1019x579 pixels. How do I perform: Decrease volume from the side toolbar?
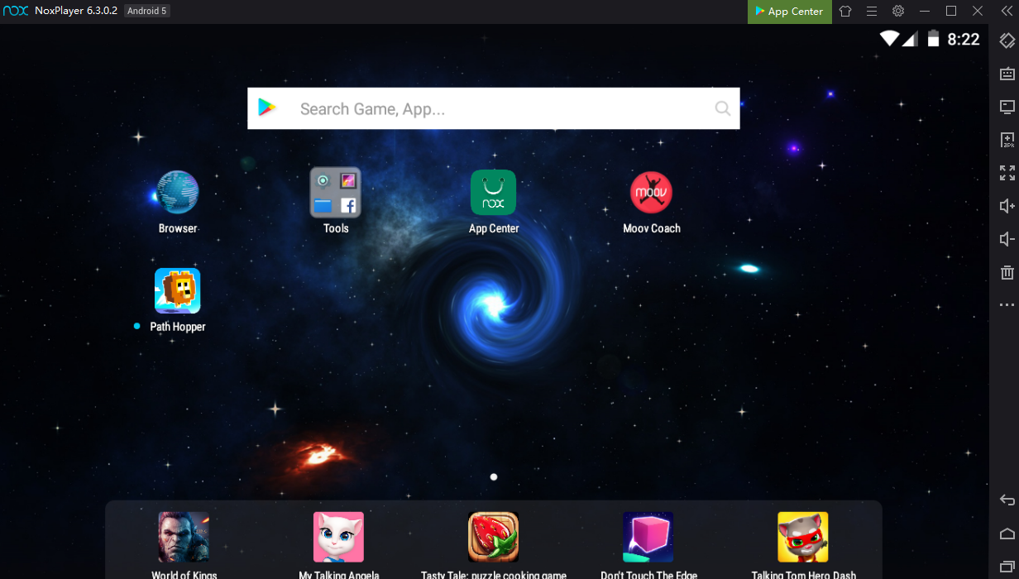click(1007, 239)
